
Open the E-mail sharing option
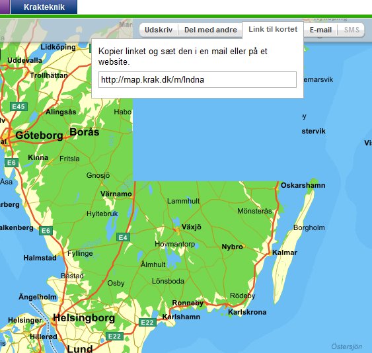click(320, 30)
